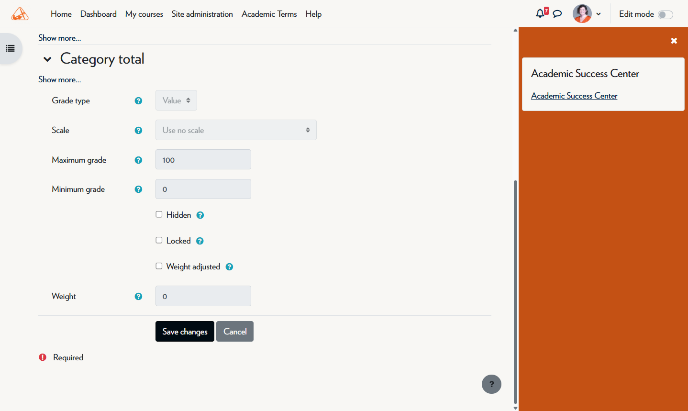Open help for Weight field
Image resolution: width=688 pixels, height=411 pixels.
point(138,296)
